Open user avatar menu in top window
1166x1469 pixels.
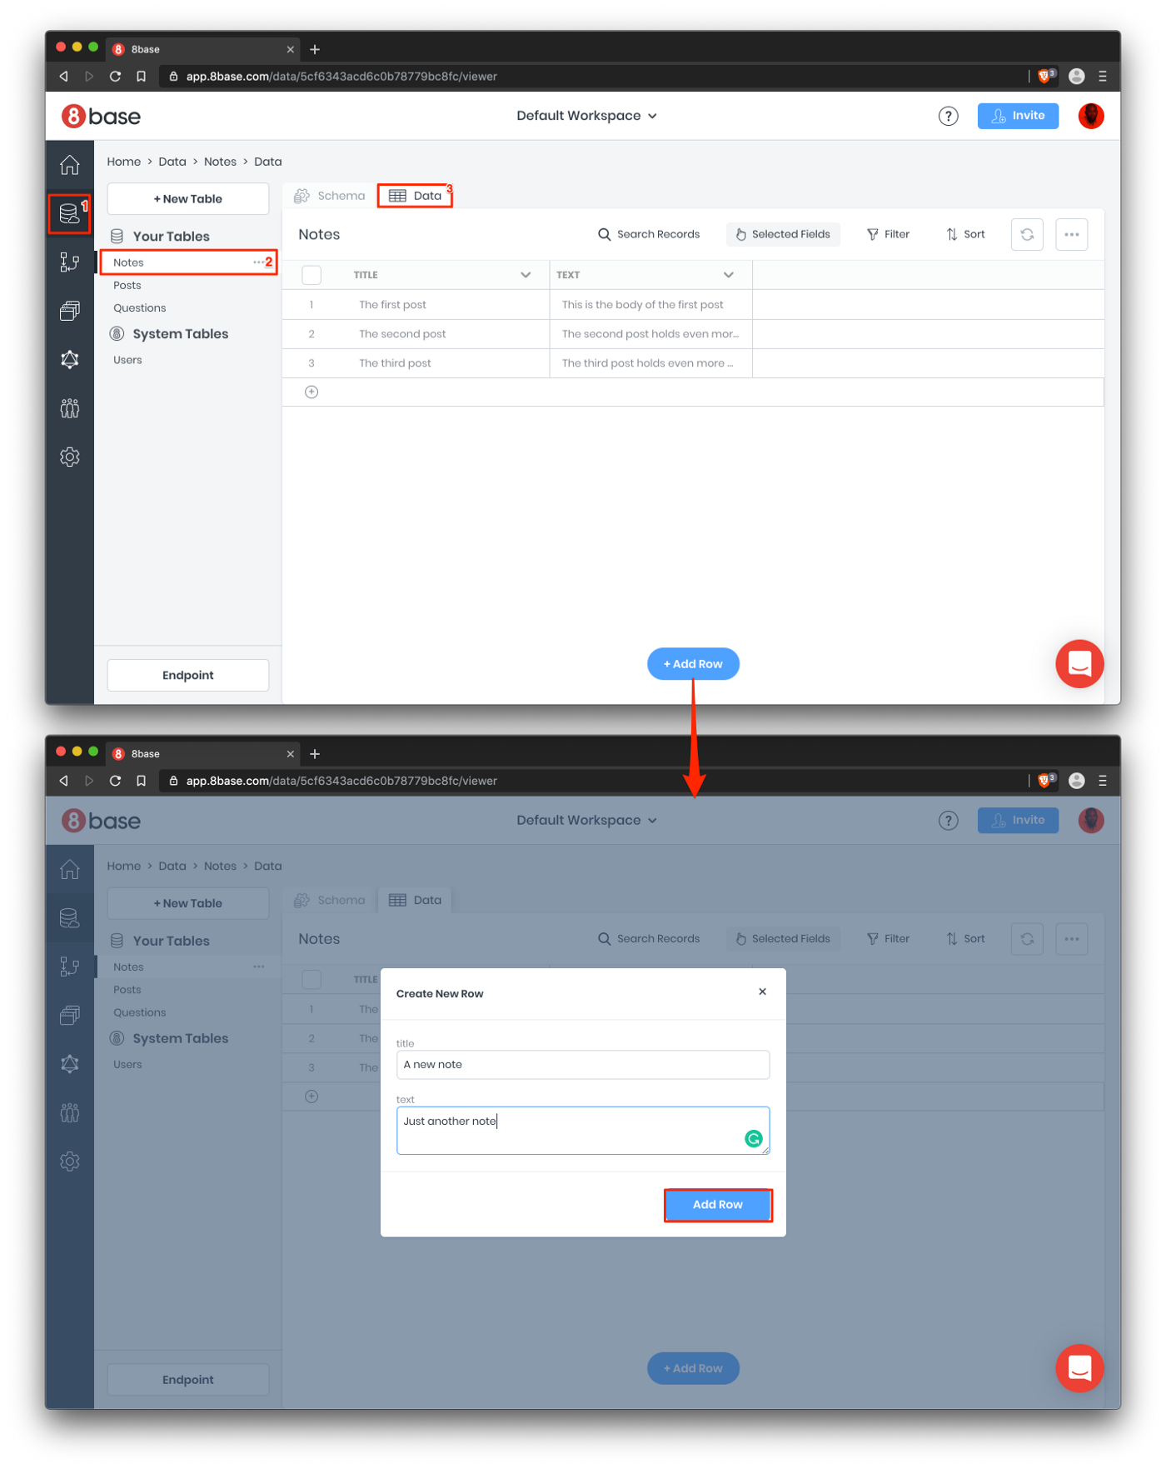[1091, 116]
